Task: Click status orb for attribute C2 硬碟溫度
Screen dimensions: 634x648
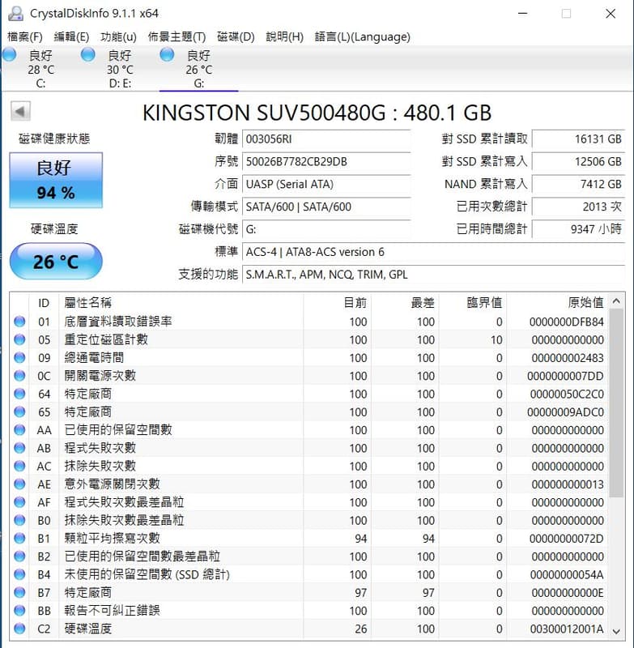Action: (19, 629)
